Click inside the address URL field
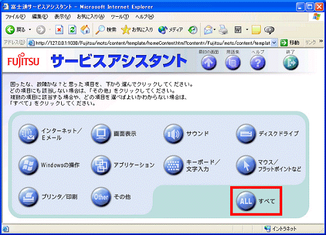The image size is (326, 235). click(x=153, y=43)
